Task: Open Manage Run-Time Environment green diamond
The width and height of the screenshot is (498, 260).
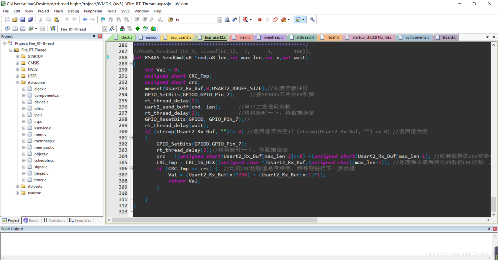Action: click(138, 29)
